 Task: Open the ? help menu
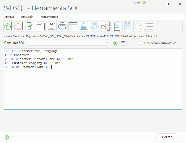click(x=66, y=17)
